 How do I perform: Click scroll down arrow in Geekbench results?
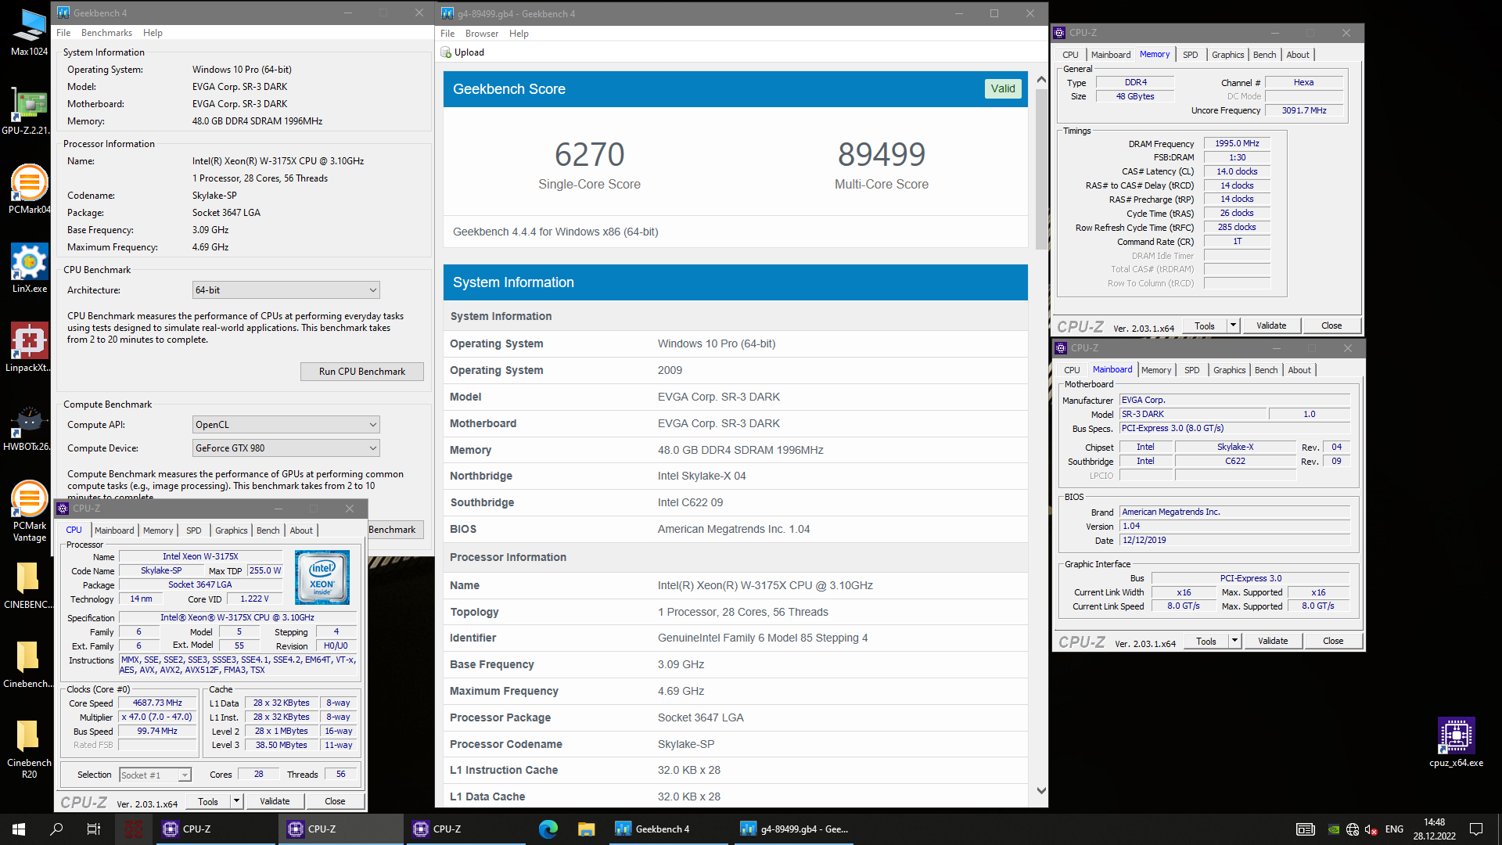coord(1041,791)
